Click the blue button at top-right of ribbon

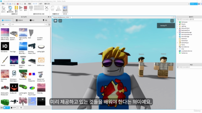coord(194,4)
